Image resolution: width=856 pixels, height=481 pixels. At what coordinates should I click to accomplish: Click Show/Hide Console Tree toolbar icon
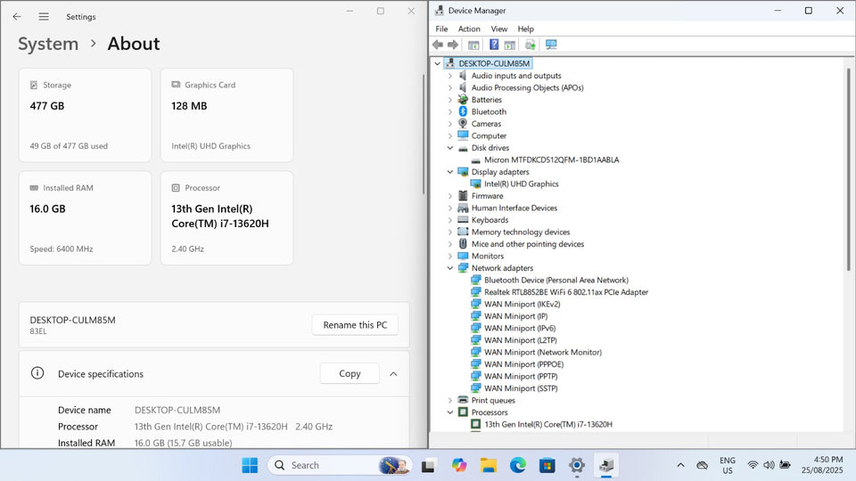(x=473, y=45)
